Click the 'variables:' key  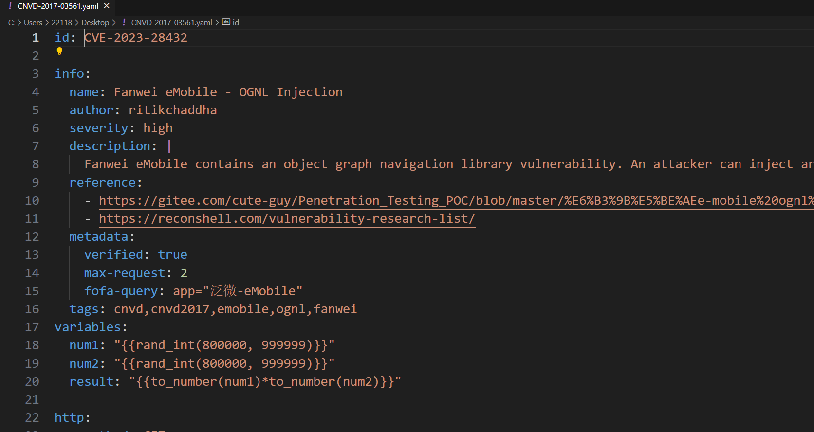point(91,327)
